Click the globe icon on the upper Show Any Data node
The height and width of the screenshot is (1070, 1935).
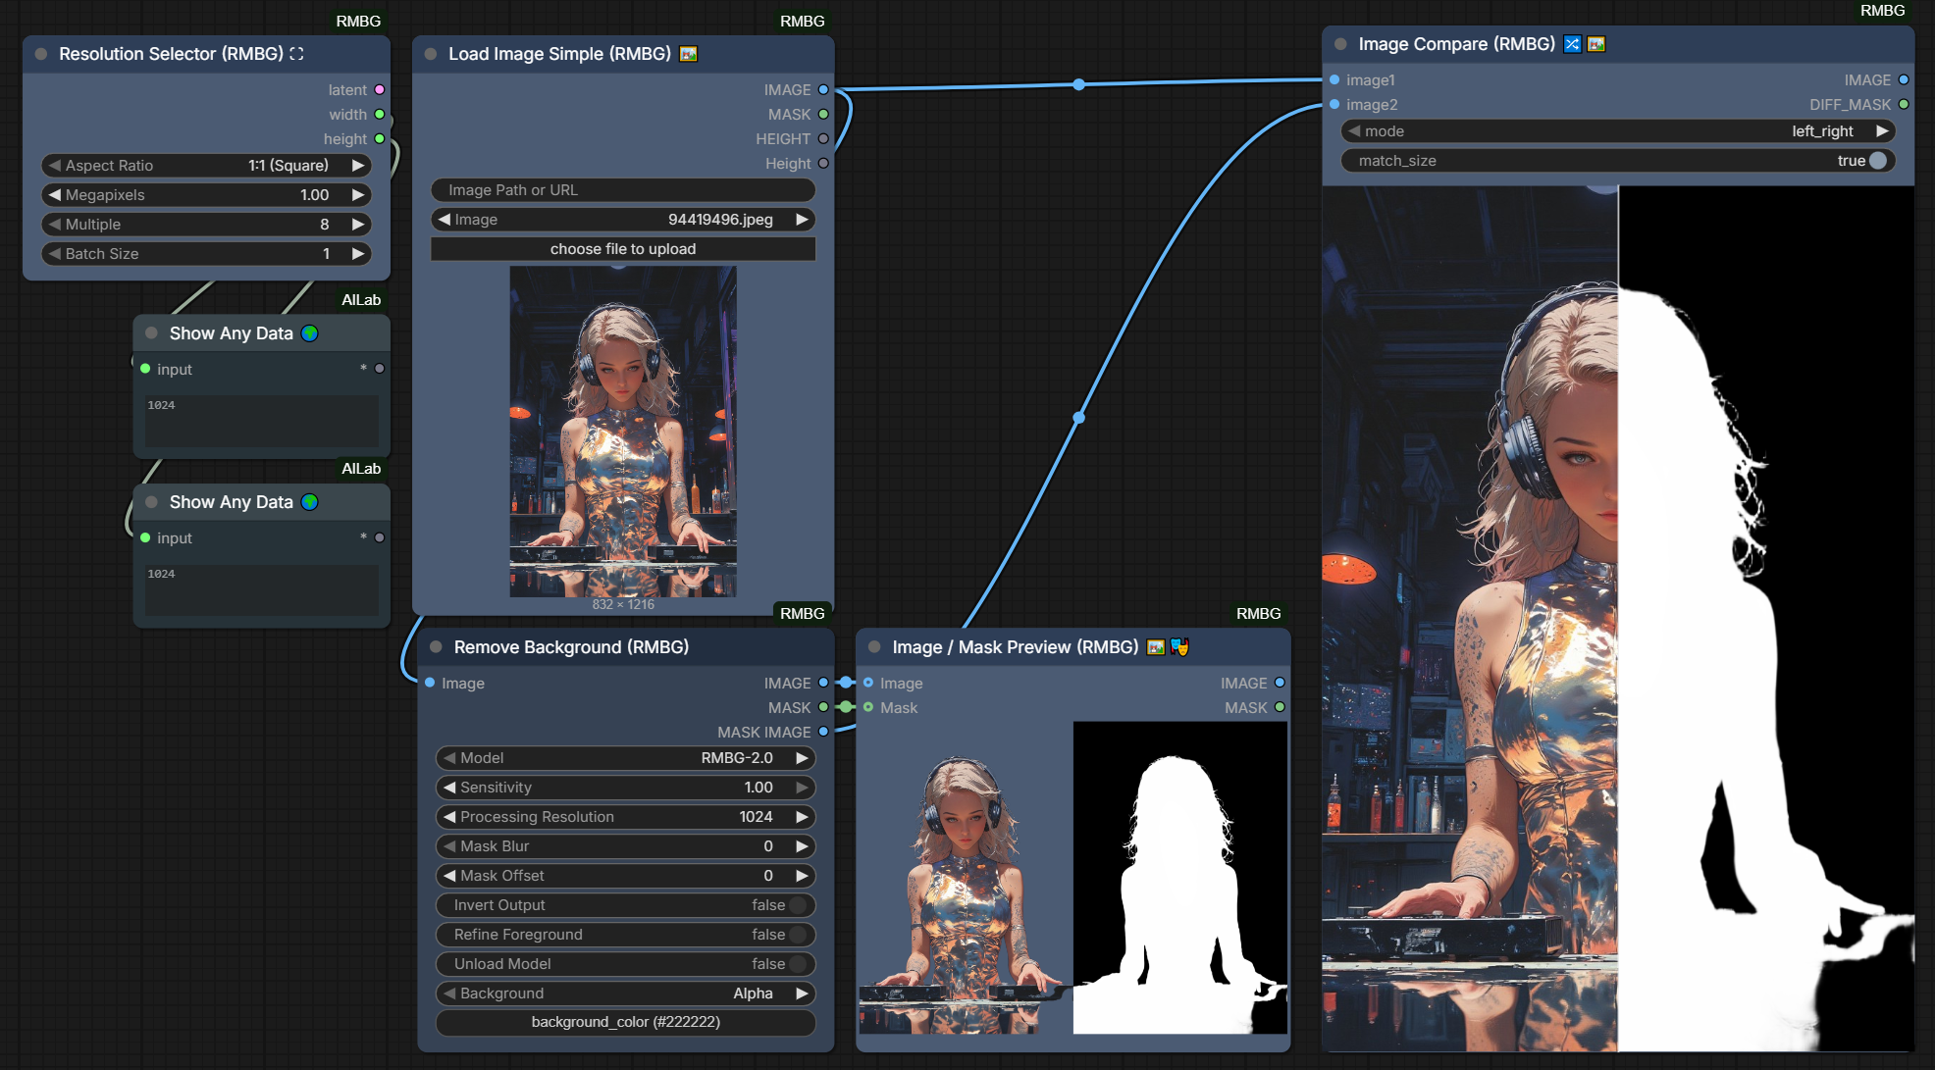[x=310, y=333]
